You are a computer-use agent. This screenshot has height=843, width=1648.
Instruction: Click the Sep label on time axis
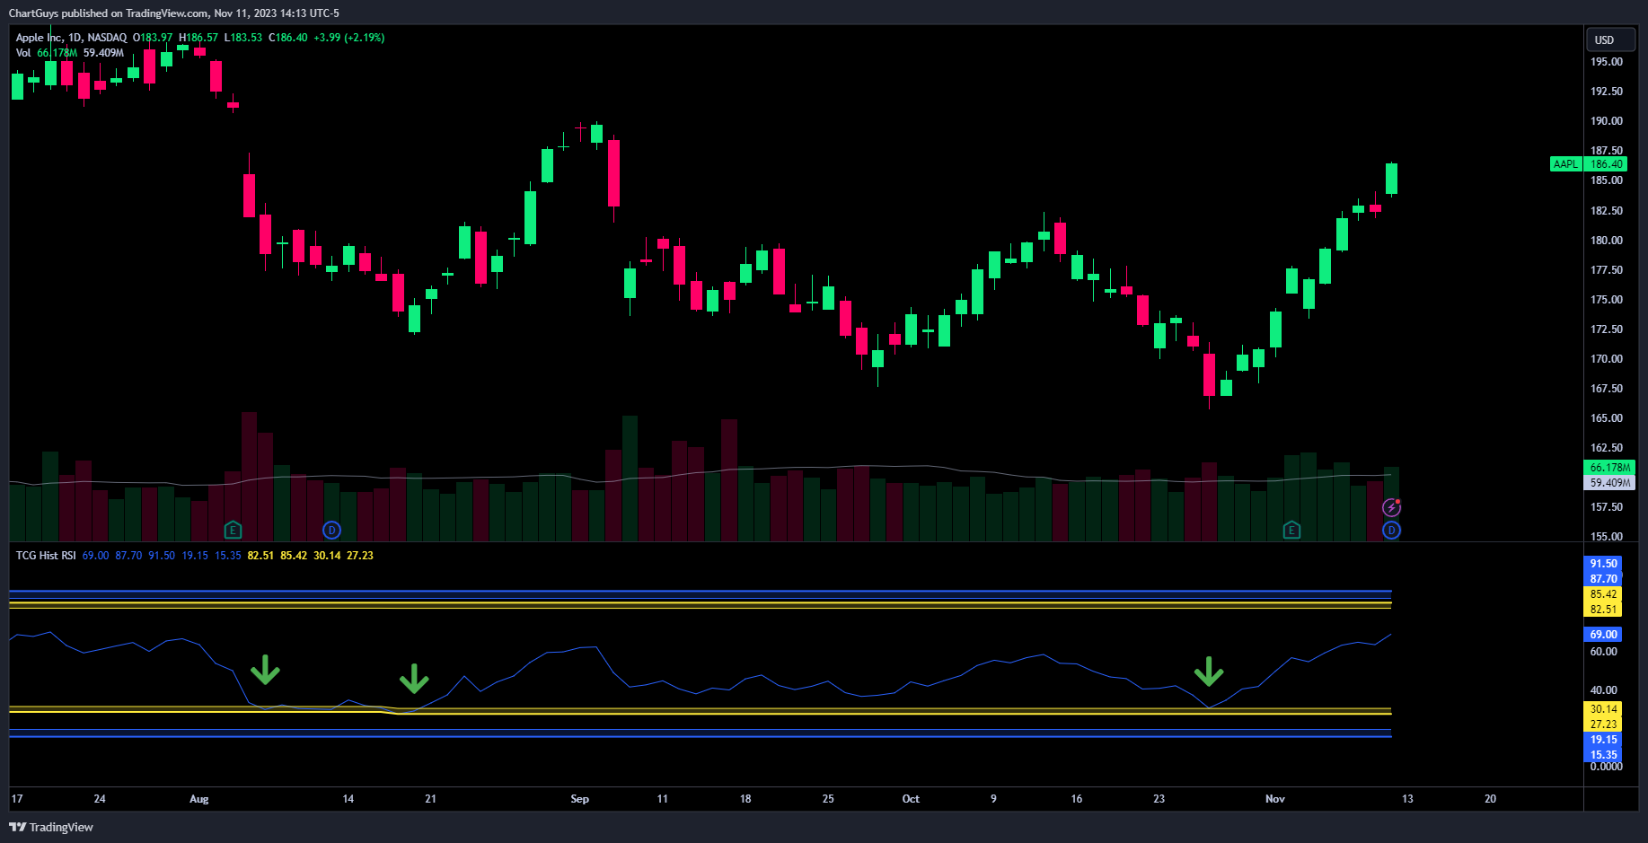579,799
